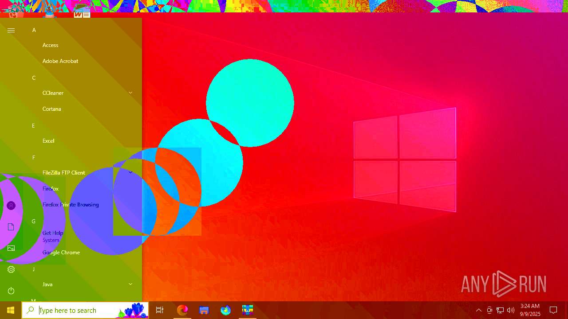Open the taskbar clock showing 3:24 AM
The width and height of the screenshot is (568, 319).
(x=530, y=310)
